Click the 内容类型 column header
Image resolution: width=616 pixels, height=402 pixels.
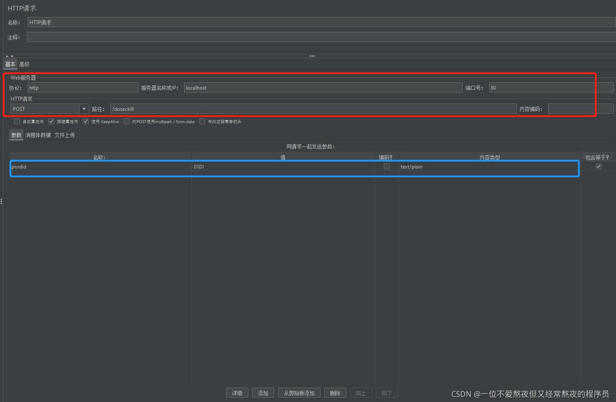[489, 157]
